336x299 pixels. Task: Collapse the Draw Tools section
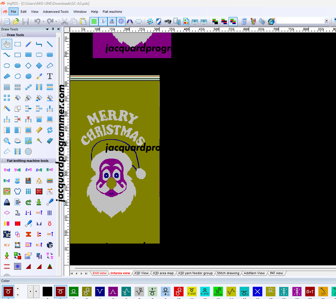(x=4, y=35)
